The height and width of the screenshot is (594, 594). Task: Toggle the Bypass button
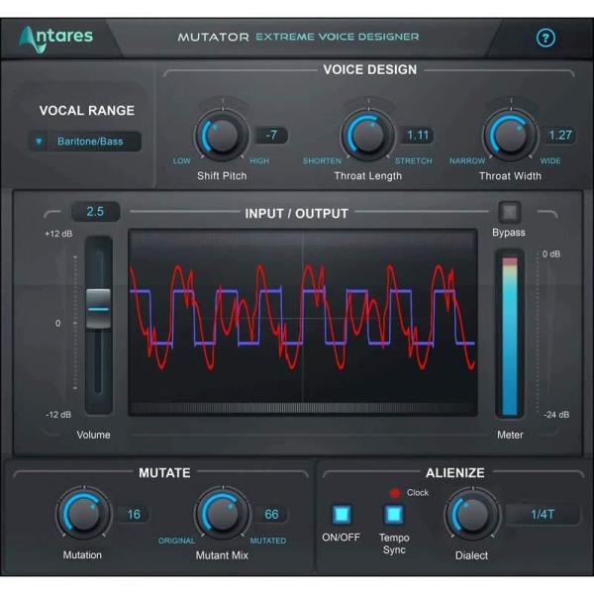[509, 212]
